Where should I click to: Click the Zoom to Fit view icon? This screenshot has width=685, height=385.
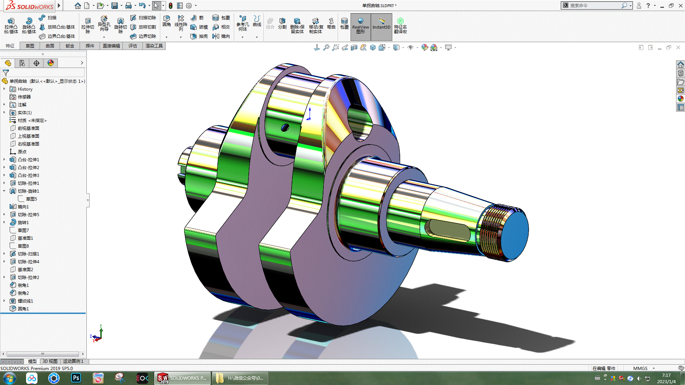[x=326, y=47]
